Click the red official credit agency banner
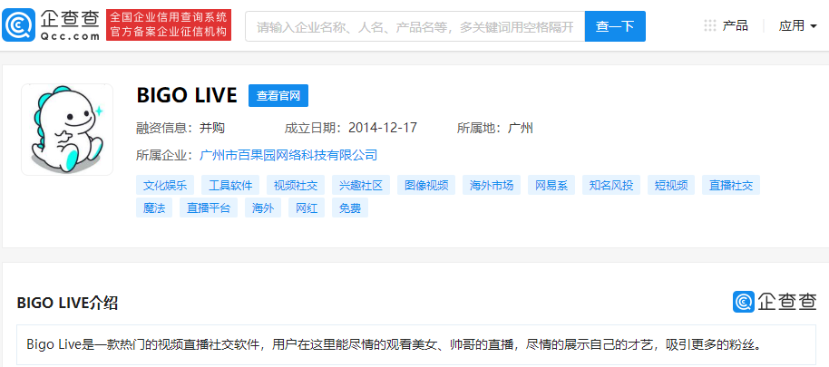The image size is (829, 367). (x=169, y=24)
